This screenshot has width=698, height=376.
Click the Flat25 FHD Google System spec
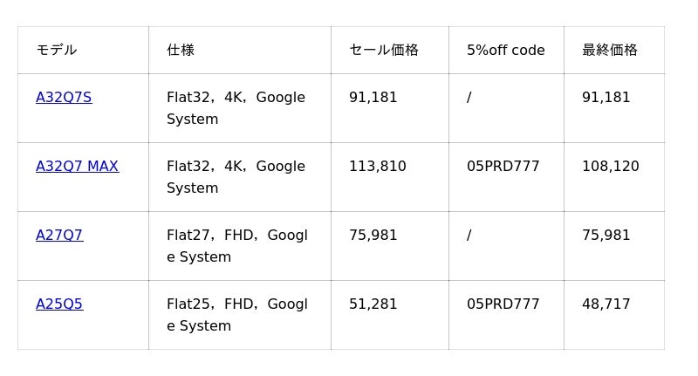coord(237,315)
